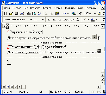
Task: Open the Справка menu
Action: pos(91,8)
